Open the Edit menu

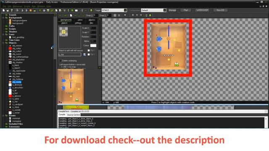9,6
